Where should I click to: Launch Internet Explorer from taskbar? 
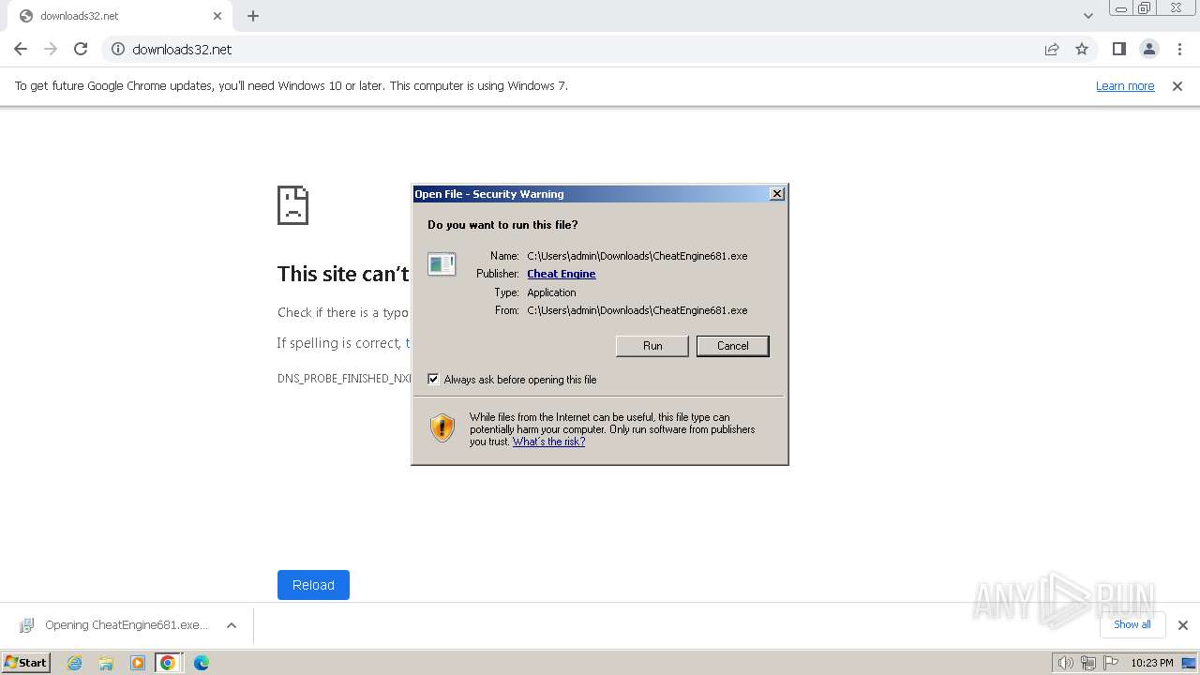(74, 663)
